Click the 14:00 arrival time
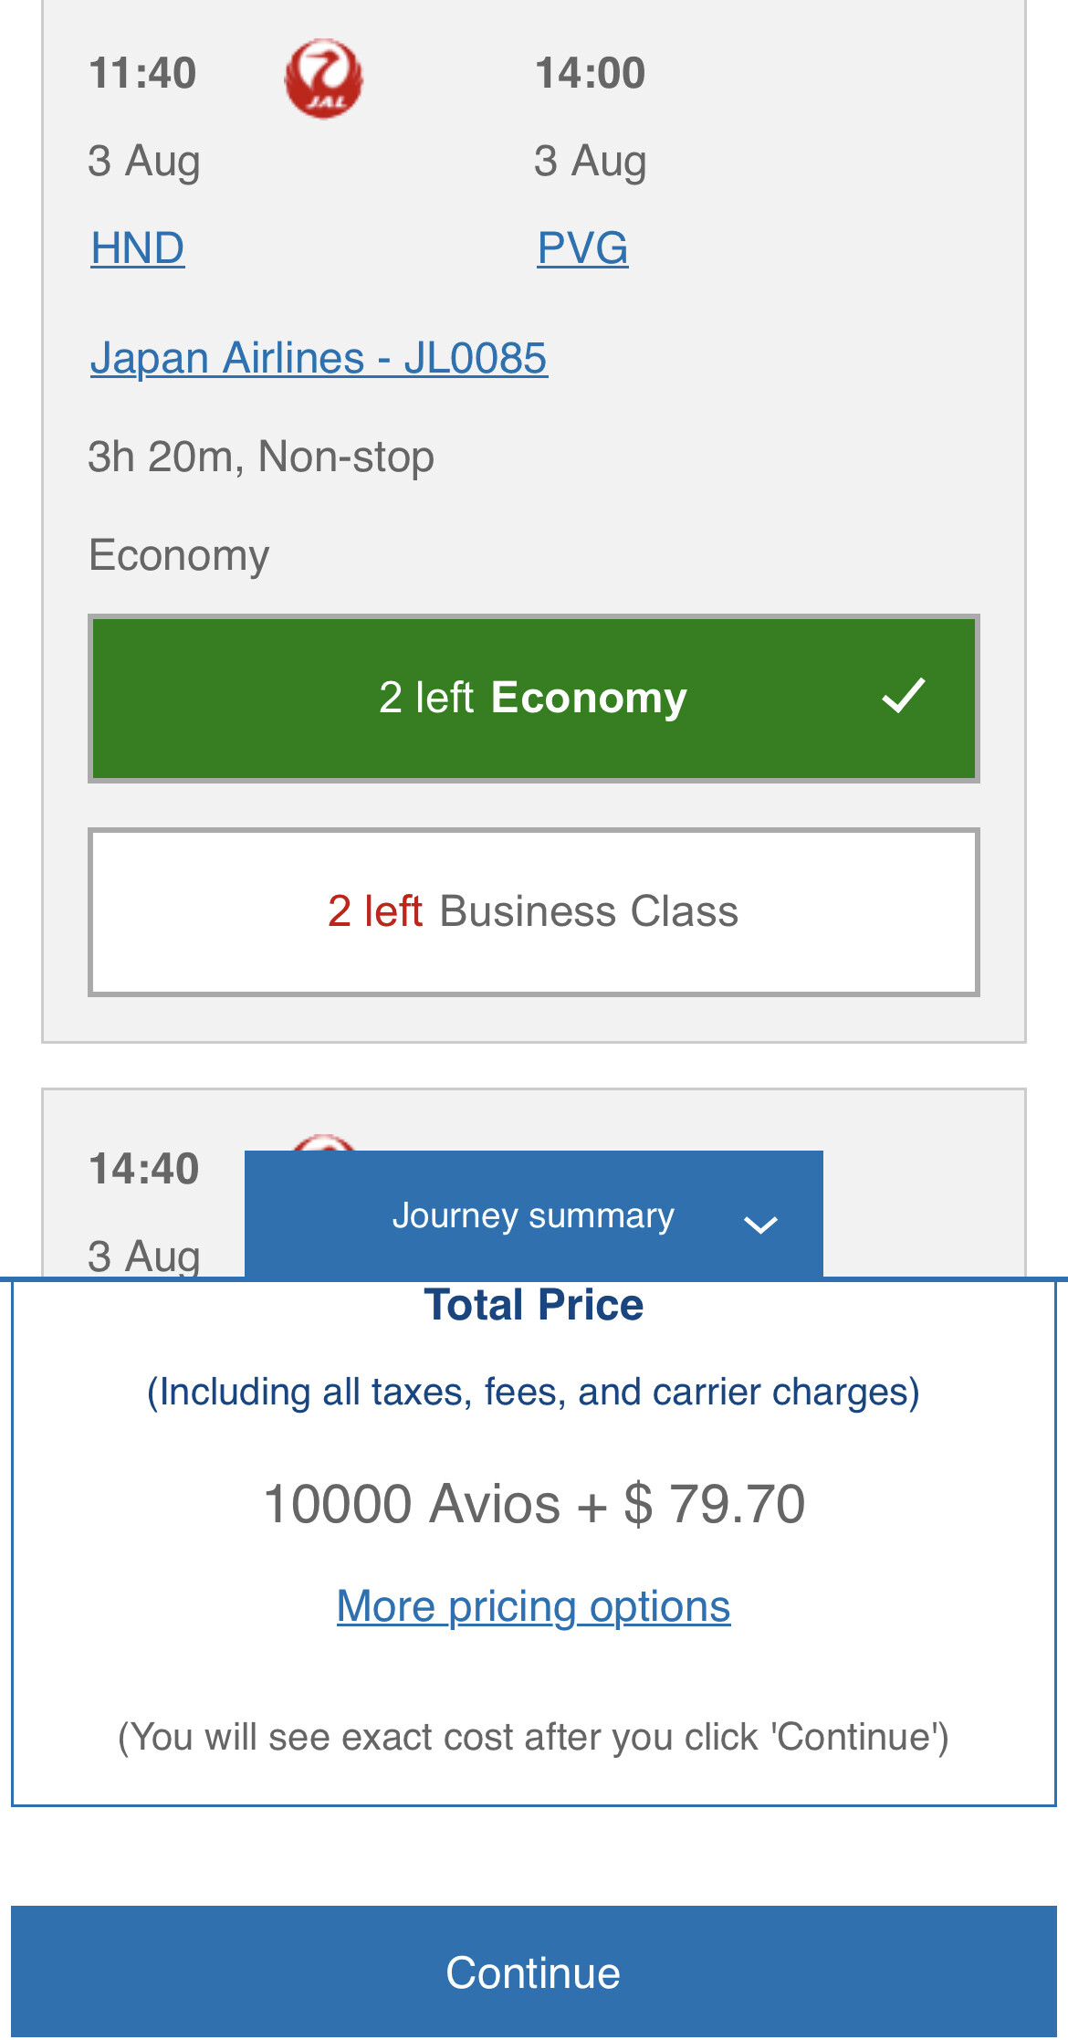The image size is (1068, 2040). point(590,73)
